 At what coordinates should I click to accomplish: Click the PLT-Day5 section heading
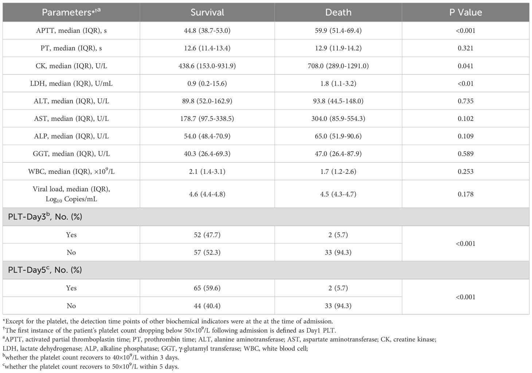[x=45, y=270]
